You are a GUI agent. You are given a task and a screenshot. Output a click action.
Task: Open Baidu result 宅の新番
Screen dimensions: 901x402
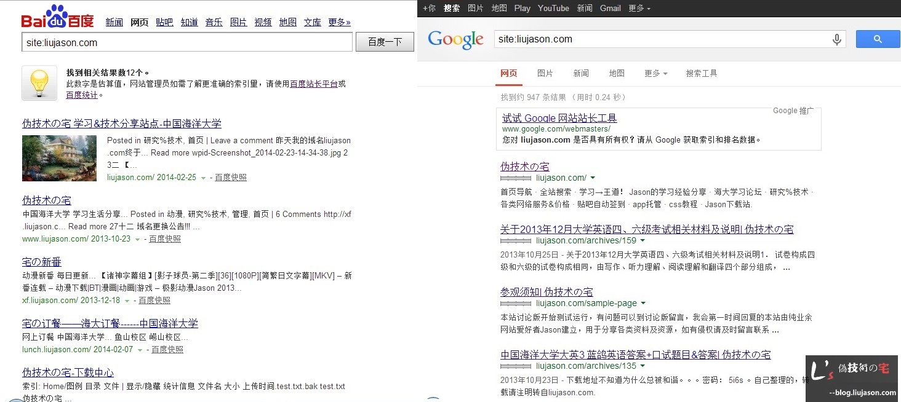42,262
